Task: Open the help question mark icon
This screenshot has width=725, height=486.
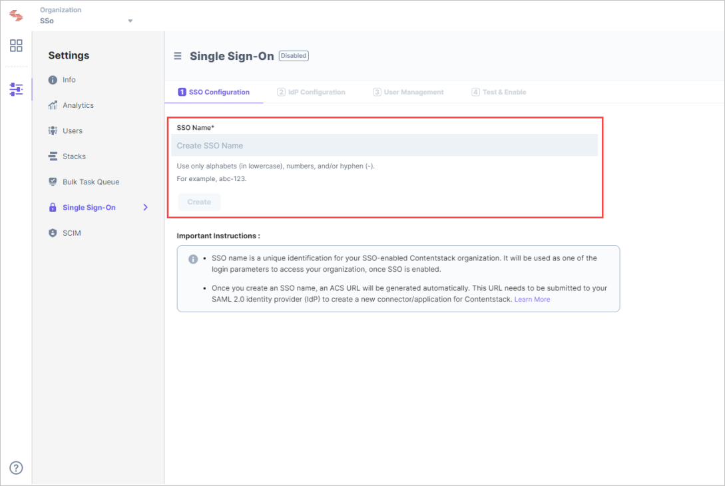Action: click(16, 468)
